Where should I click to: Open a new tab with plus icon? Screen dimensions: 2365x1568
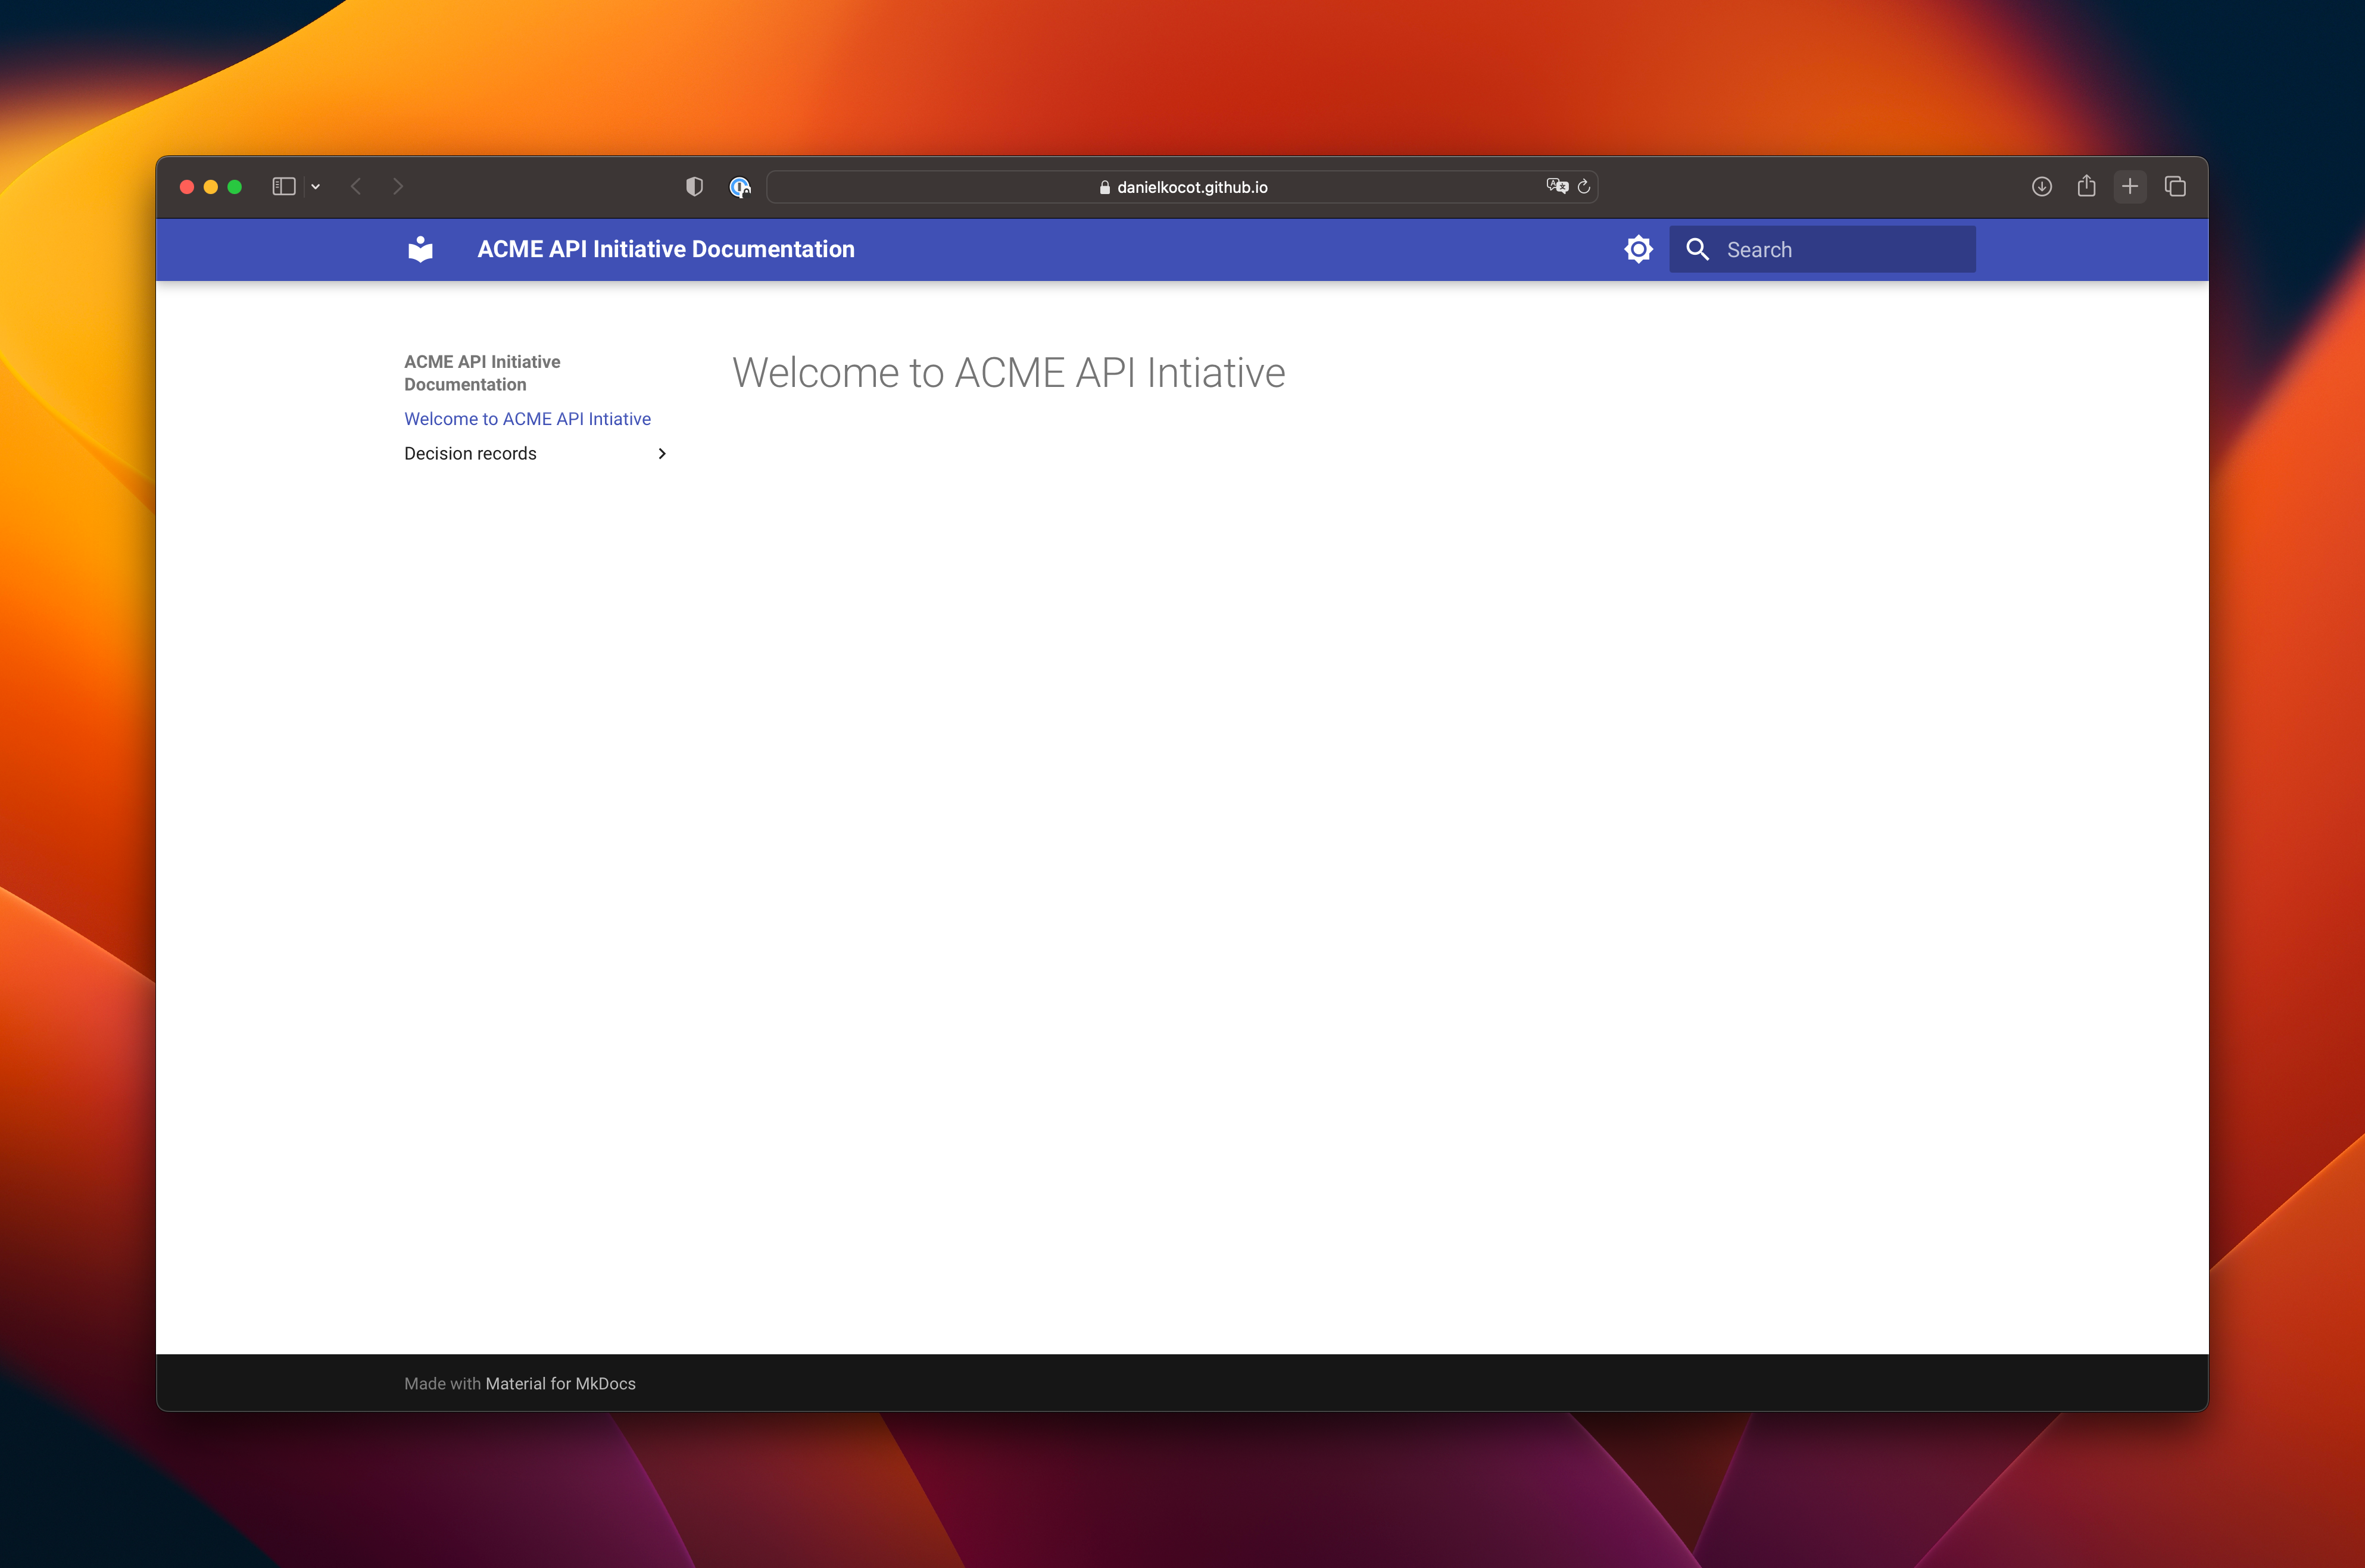(2130, 187)
